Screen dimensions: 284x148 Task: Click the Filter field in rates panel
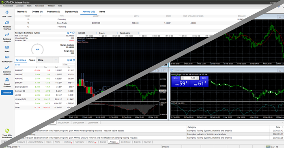tap(69, 64)
